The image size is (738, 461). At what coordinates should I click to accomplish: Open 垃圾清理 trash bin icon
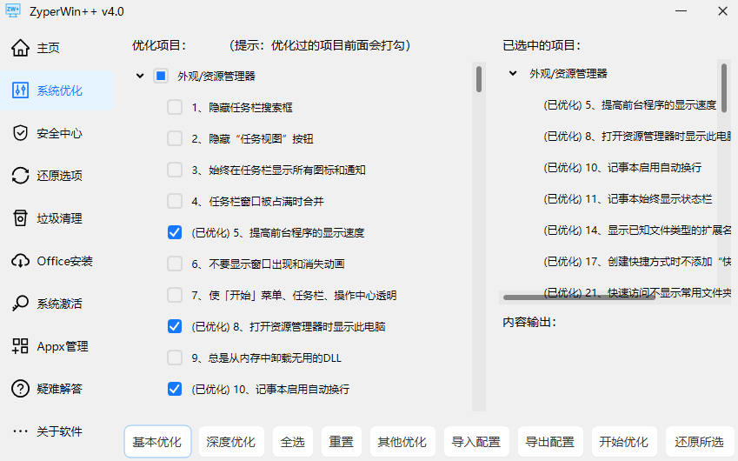tap(21, 218)
